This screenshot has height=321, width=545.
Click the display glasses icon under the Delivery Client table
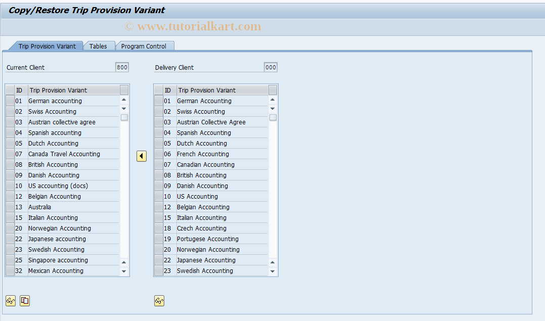[x=159, y=301]
